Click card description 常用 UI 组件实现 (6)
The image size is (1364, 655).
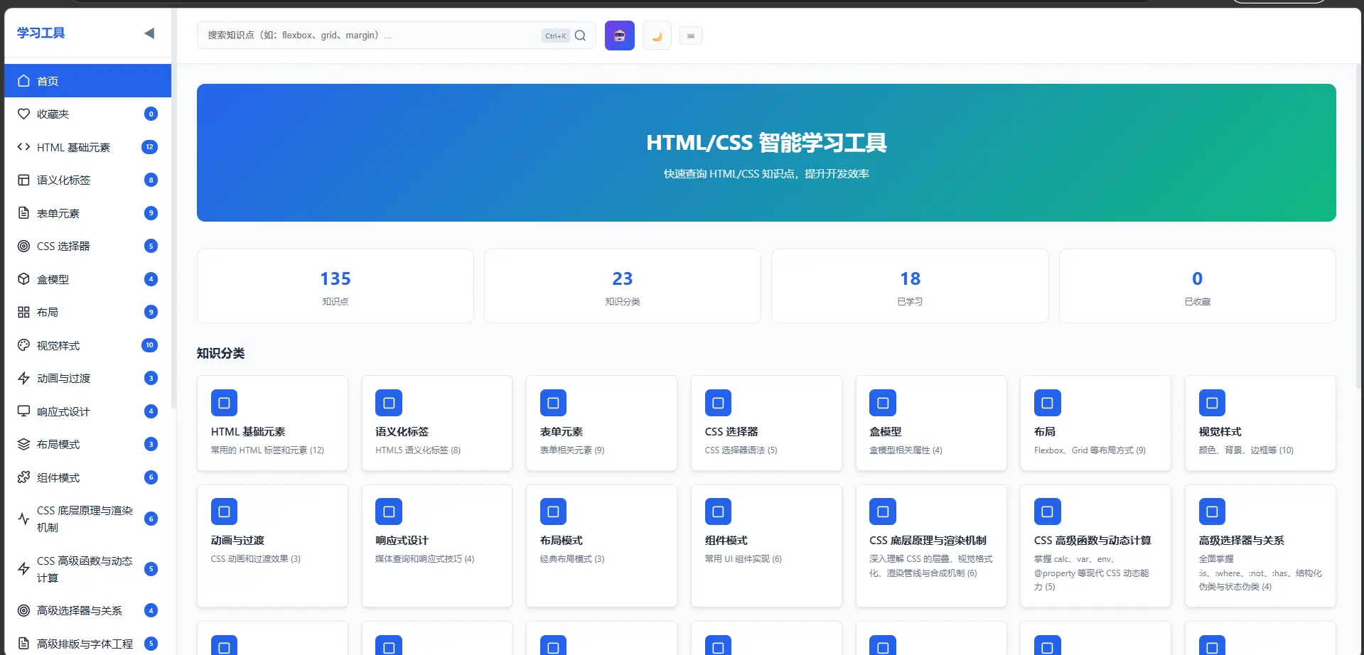click(x=743, y=559)
